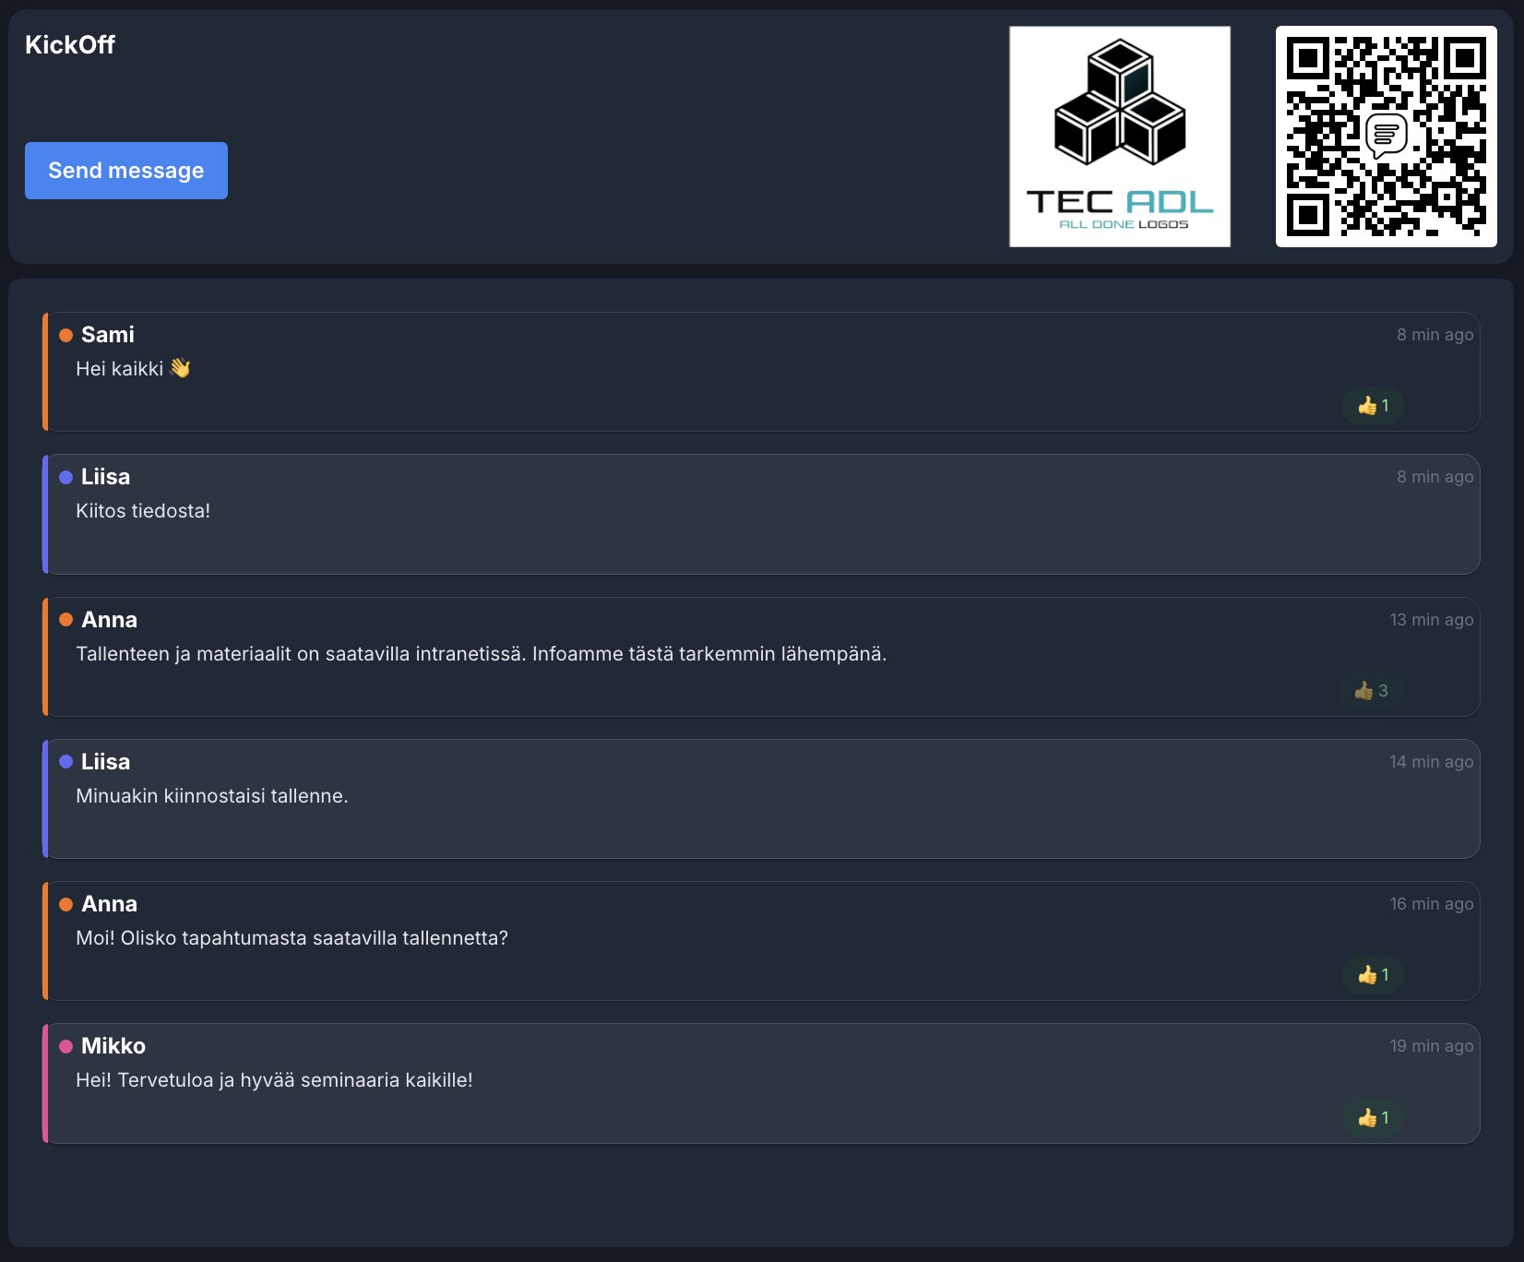
Task: Click the "13 min ago" timestamp
Action: tap(1431, 620)
